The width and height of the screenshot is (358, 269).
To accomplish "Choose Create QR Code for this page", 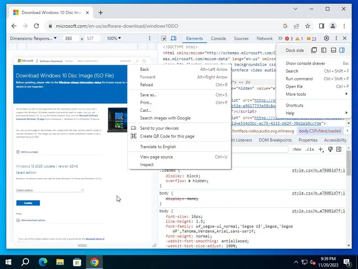I will tap(179, 136).
